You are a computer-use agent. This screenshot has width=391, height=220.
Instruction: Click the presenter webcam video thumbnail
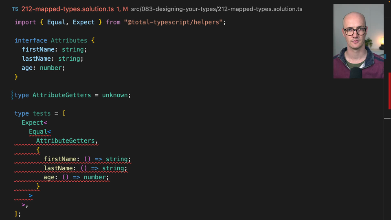point(358,41)
